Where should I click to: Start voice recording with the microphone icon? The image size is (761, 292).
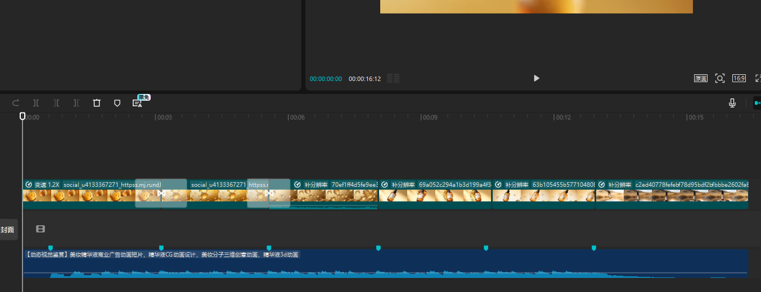(x=732, y=103)
